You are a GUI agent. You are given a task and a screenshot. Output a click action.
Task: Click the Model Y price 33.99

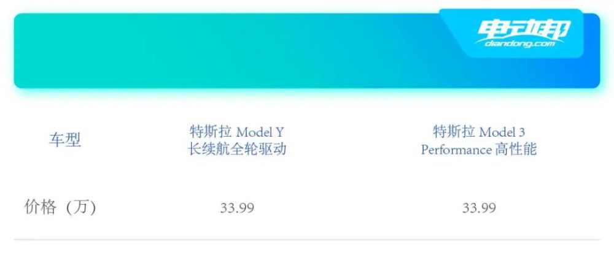[x=237, y=208]
